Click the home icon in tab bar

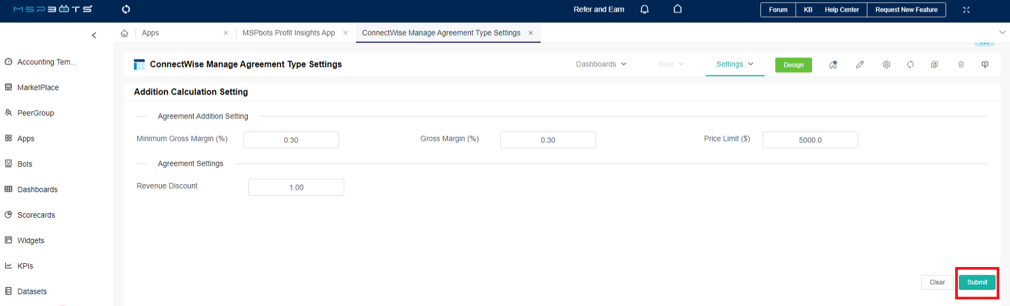point(124,33)
